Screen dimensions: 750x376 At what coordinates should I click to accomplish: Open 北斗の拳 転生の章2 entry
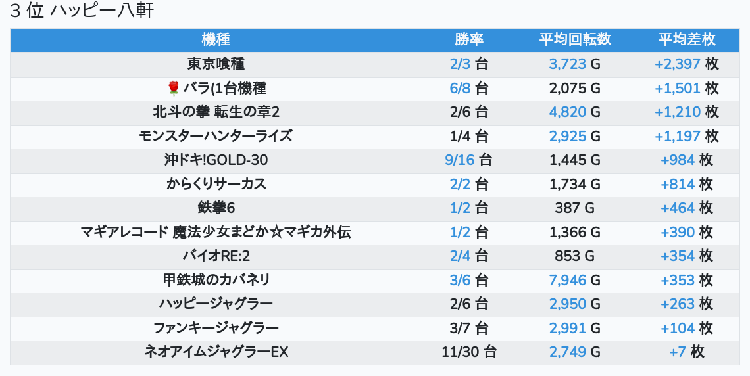click(x=216, y=112)
